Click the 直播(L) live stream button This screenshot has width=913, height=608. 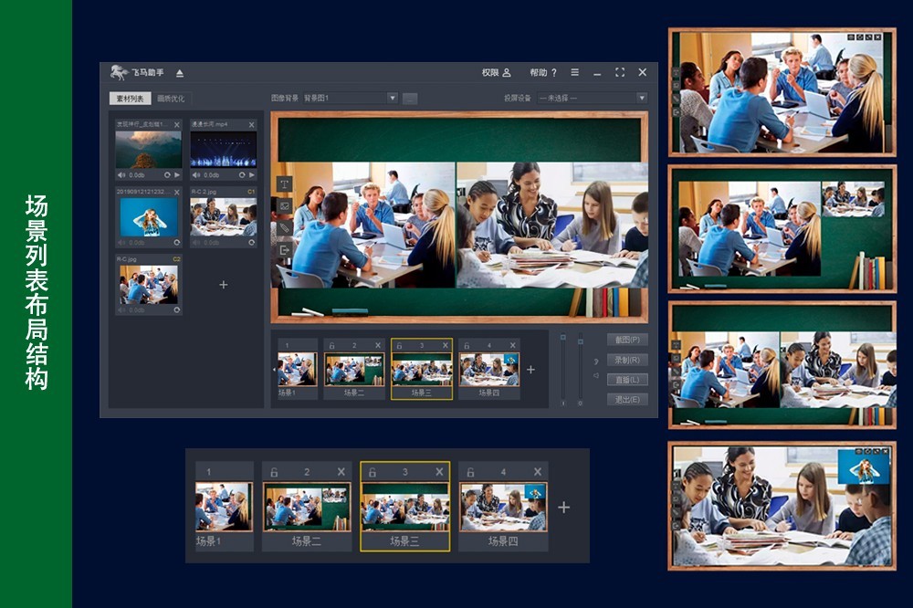[626, 380]
